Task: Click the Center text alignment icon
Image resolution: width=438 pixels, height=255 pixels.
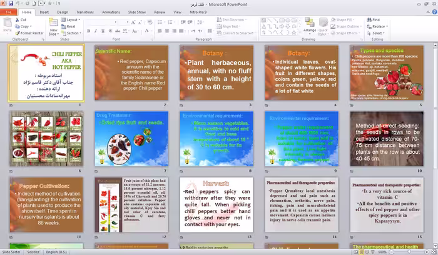Action: point(167,31)
